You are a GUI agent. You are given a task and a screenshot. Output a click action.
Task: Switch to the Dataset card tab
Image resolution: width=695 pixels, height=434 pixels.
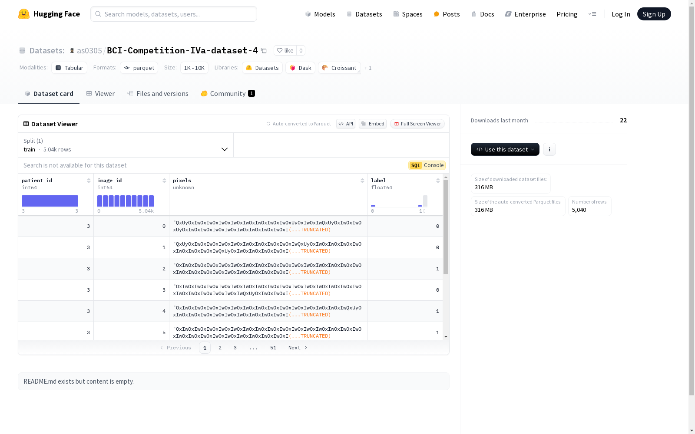coord(49,94)
